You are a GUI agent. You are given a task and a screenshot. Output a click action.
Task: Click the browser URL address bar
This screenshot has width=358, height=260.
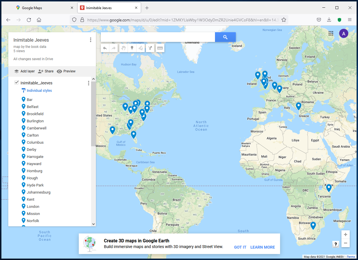tap(183, 20)
